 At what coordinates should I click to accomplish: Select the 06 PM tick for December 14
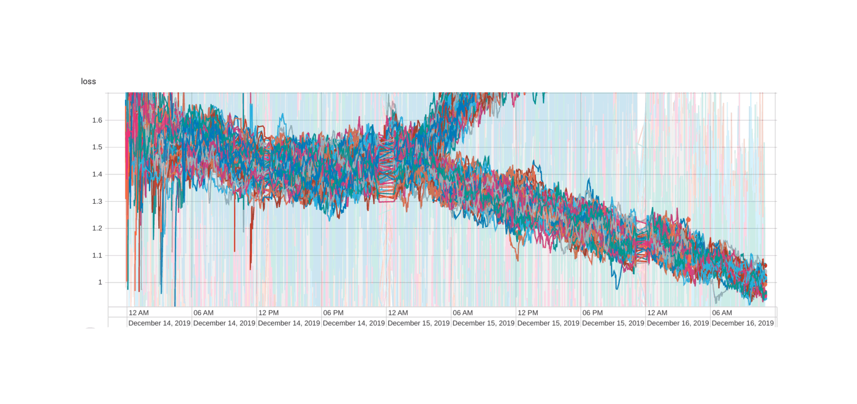tap(333, 313)
